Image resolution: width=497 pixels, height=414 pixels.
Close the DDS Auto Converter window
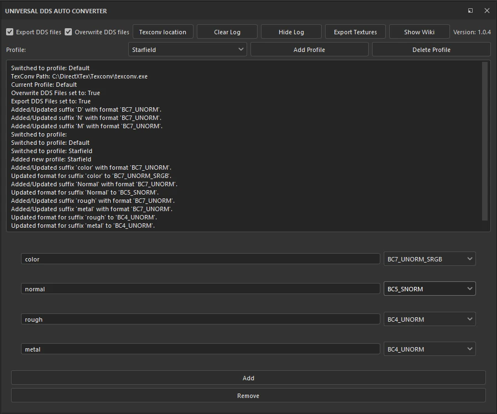(487, 11)
